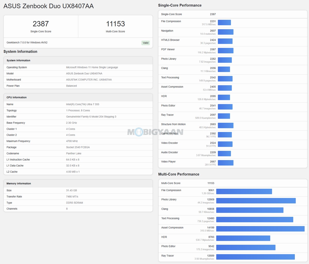
Task: Click the single-core Photo Editor label
Action: coord(168,105)
